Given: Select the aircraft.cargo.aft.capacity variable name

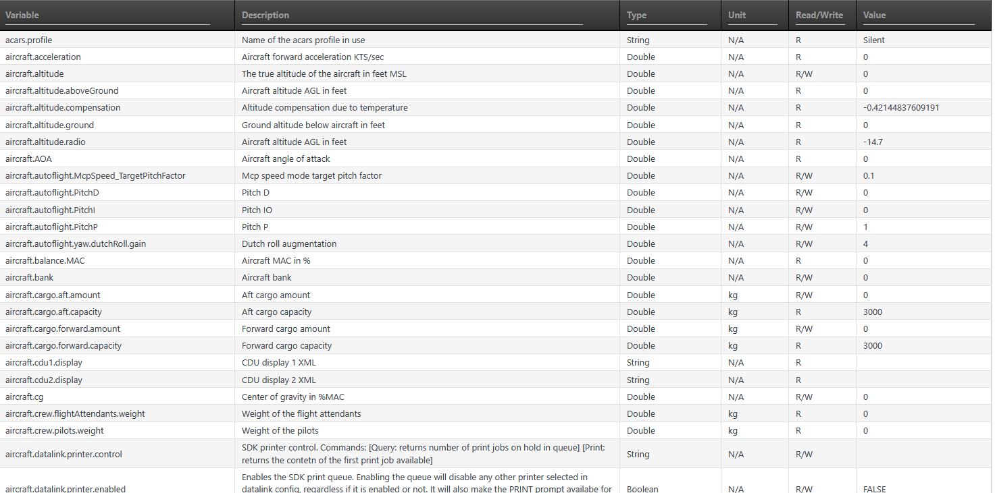Looking at the screenshot, I should tap(53, 312).
